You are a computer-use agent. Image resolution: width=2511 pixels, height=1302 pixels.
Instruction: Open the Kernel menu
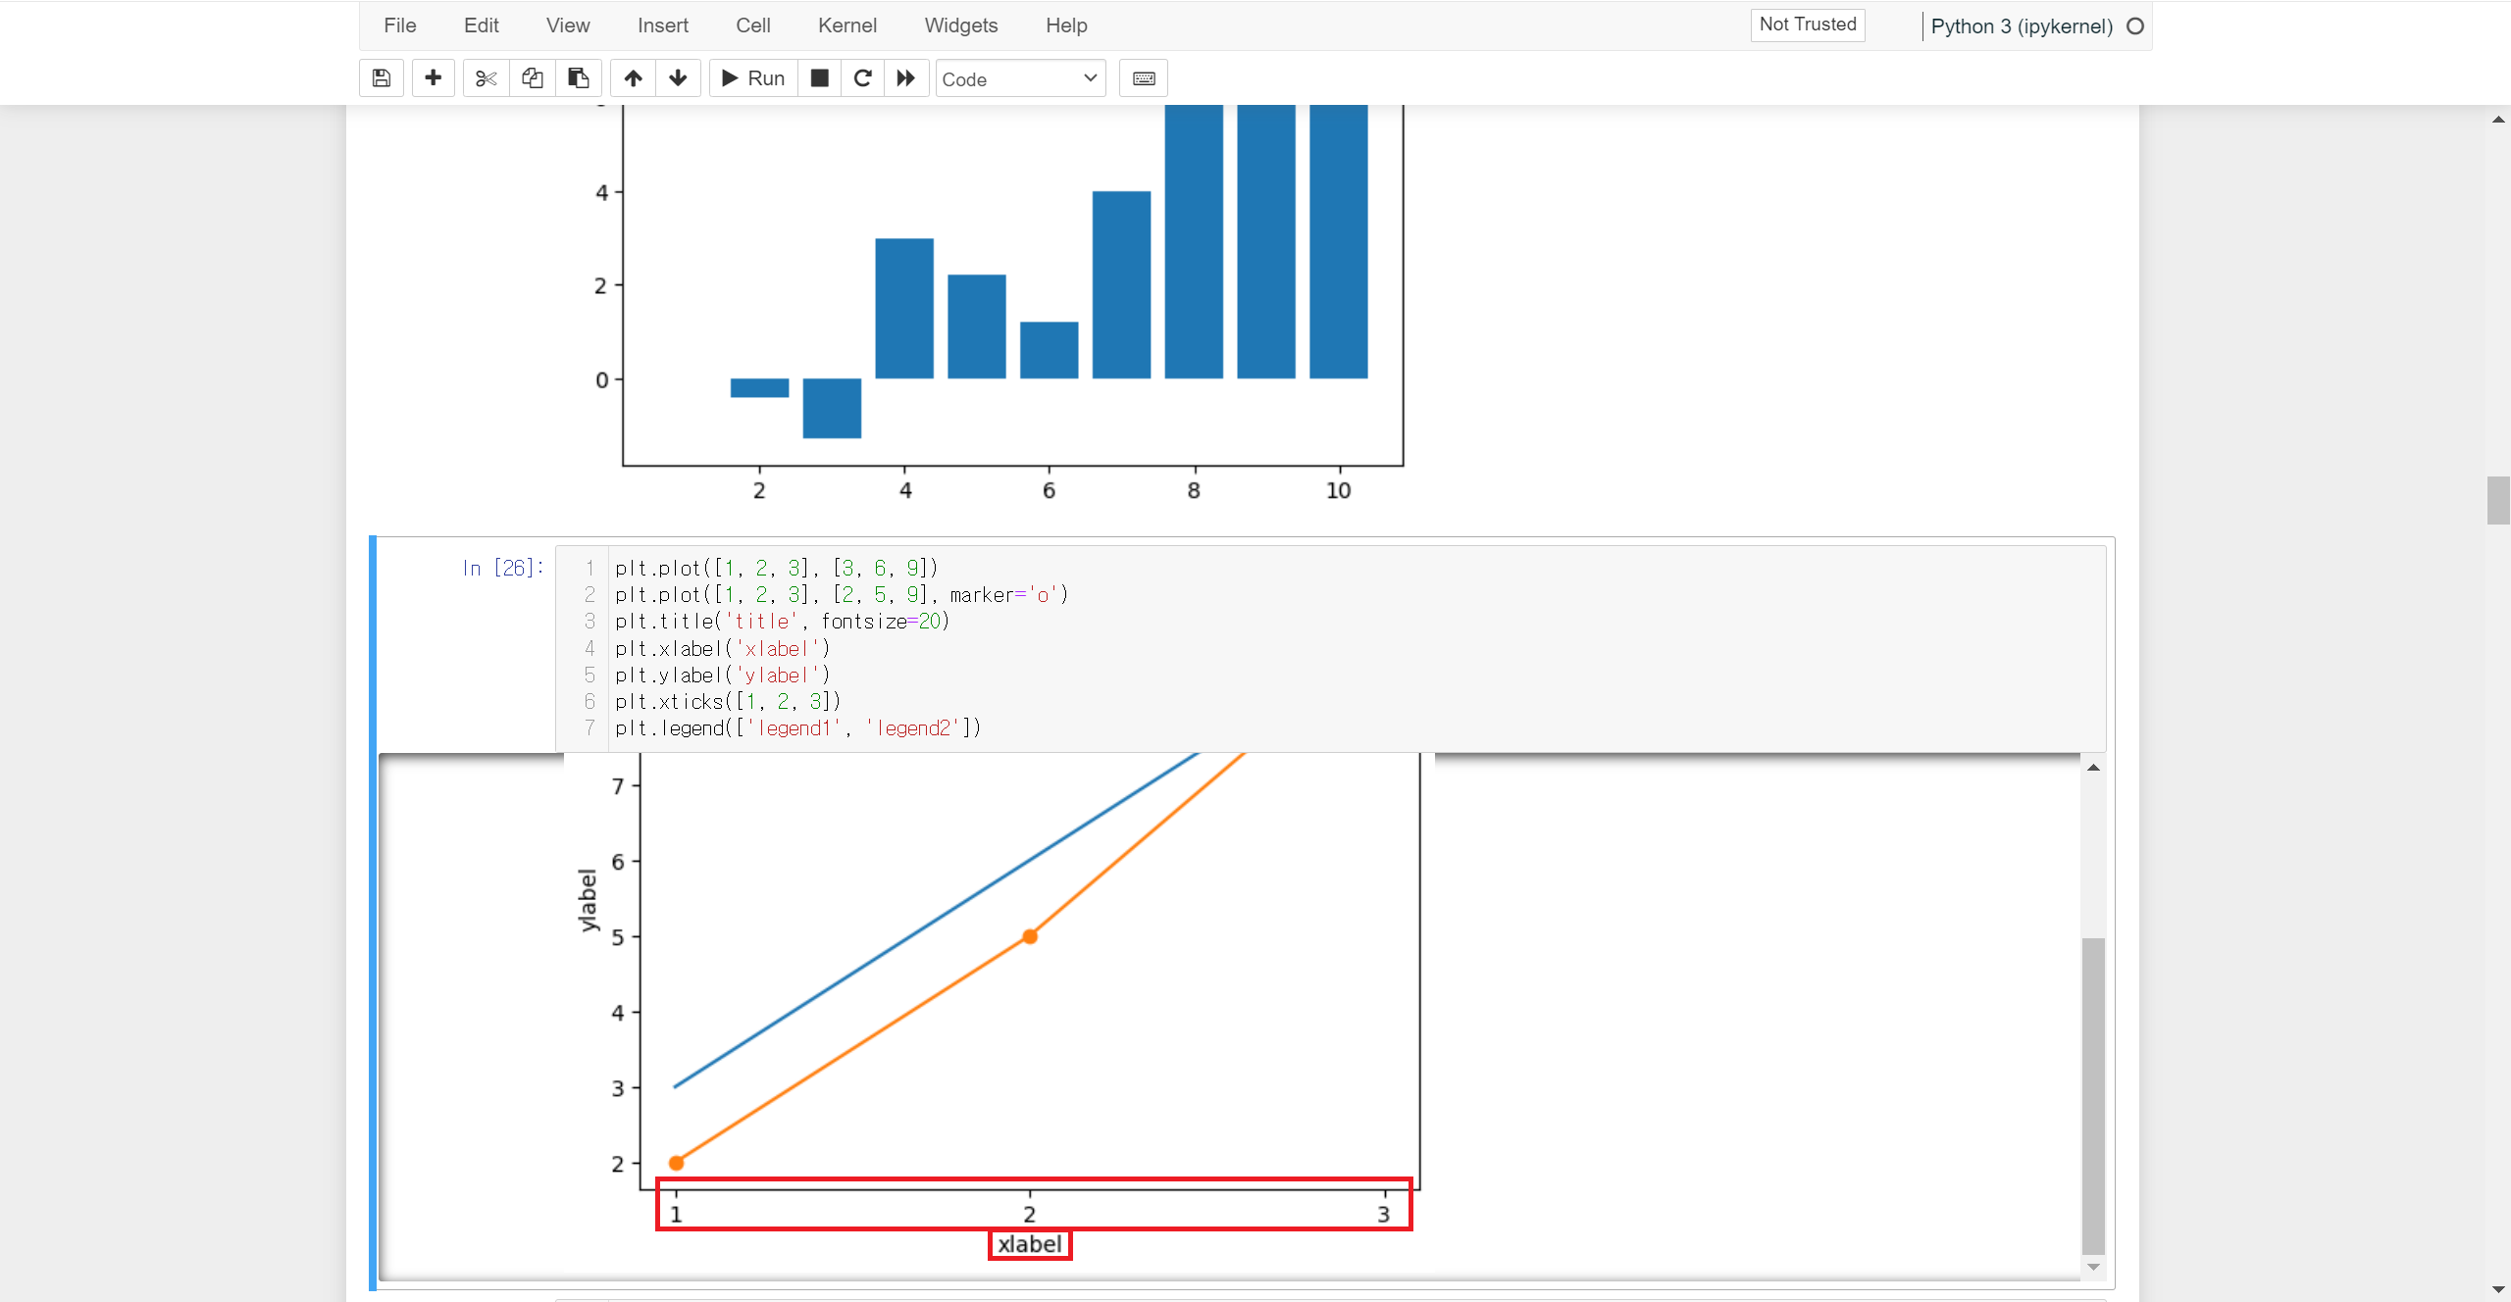846,25
